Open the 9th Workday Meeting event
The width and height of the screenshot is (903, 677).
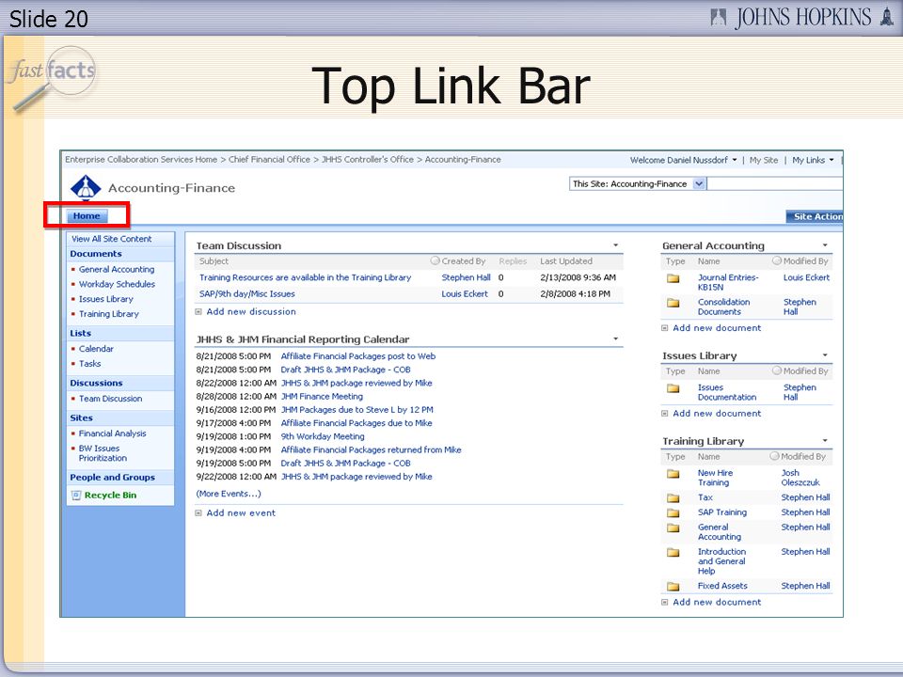click(x=323, y=436)
